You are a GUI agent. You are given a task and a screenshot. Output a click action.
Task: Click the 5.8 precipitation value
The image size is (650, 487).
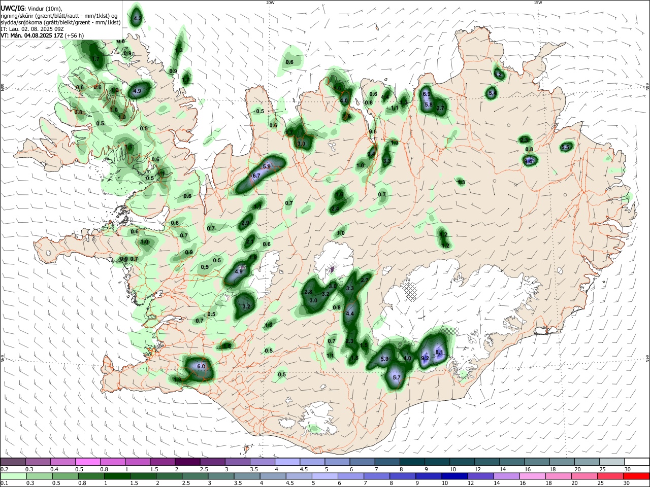click(x=428, y=105)
